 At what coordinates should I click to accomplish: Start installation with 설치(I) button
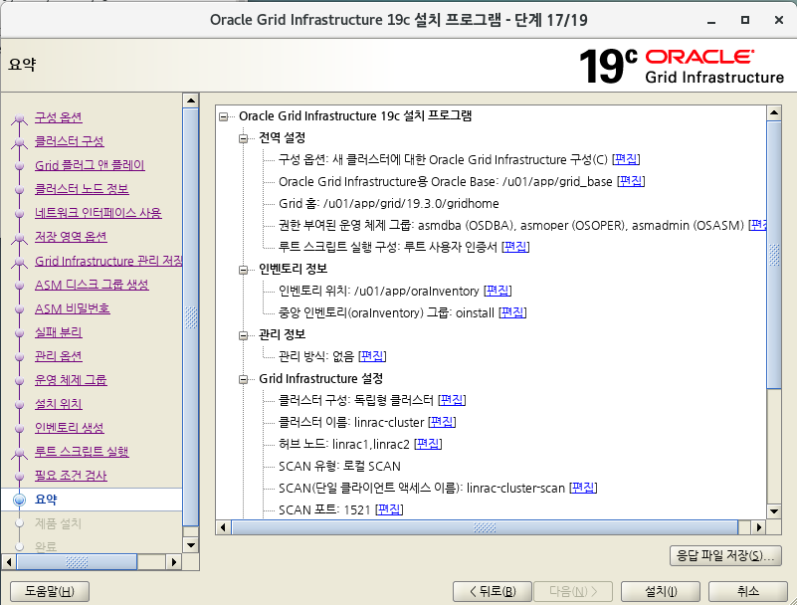(661, 591)
